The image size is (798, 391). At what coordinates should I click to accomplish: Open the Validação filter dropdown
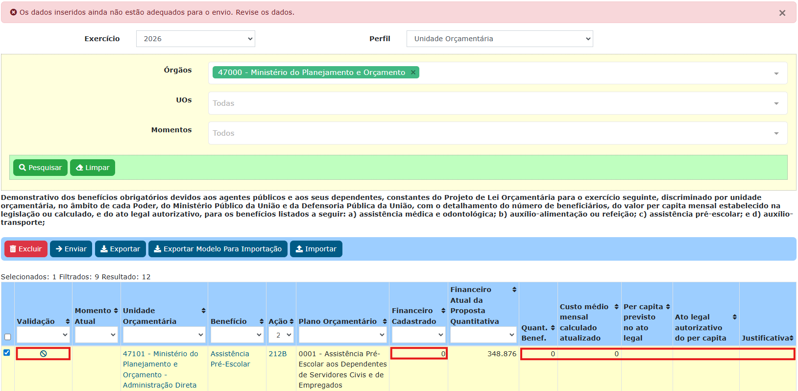[43, 335]
